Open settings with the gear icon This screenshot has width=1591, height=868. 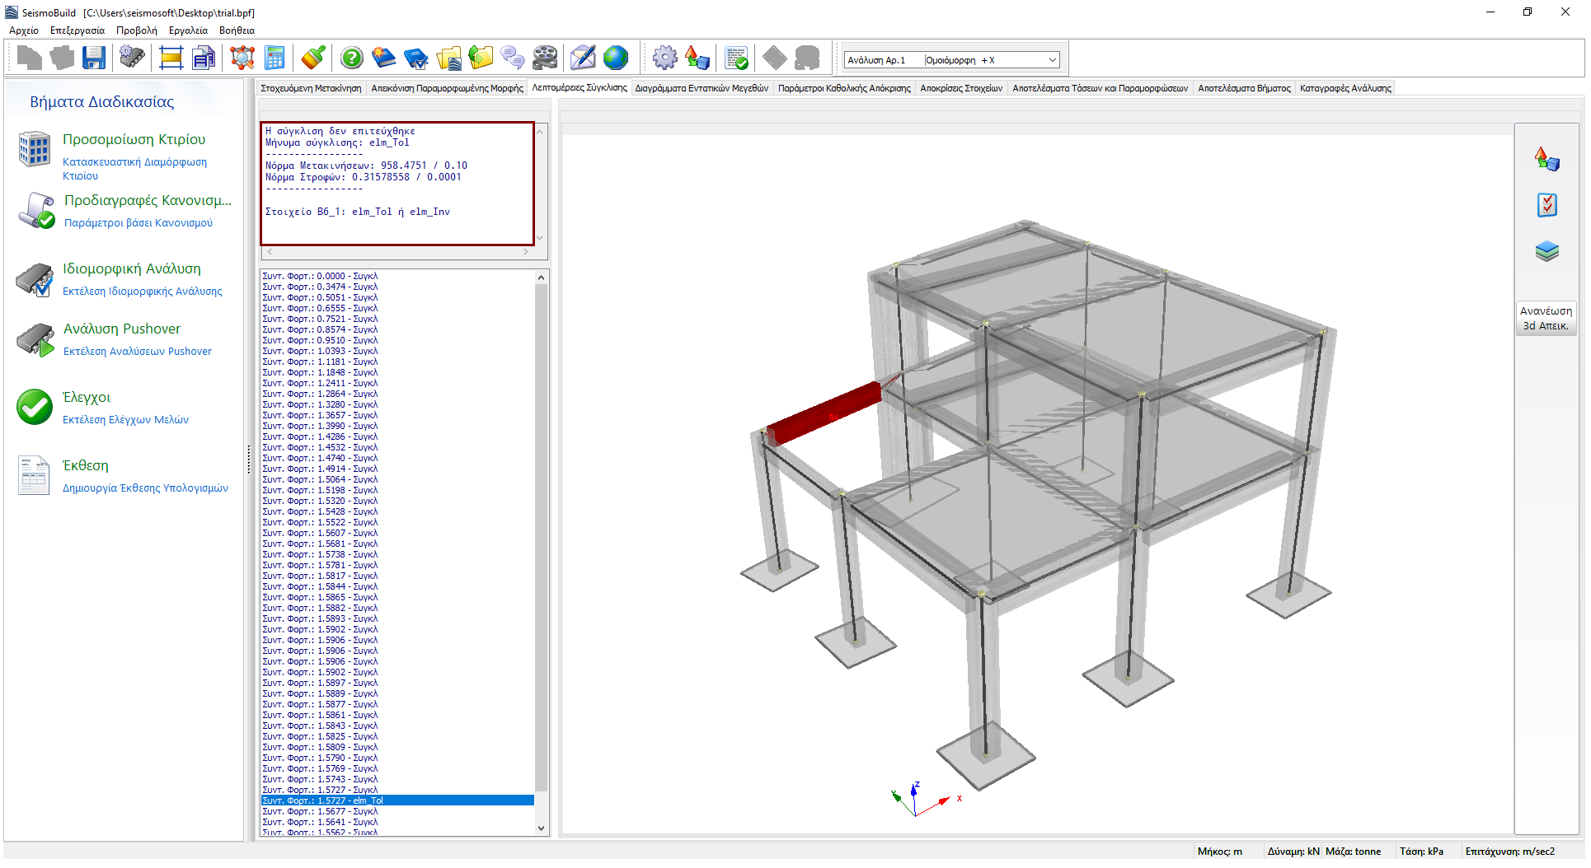click(664, 58)
